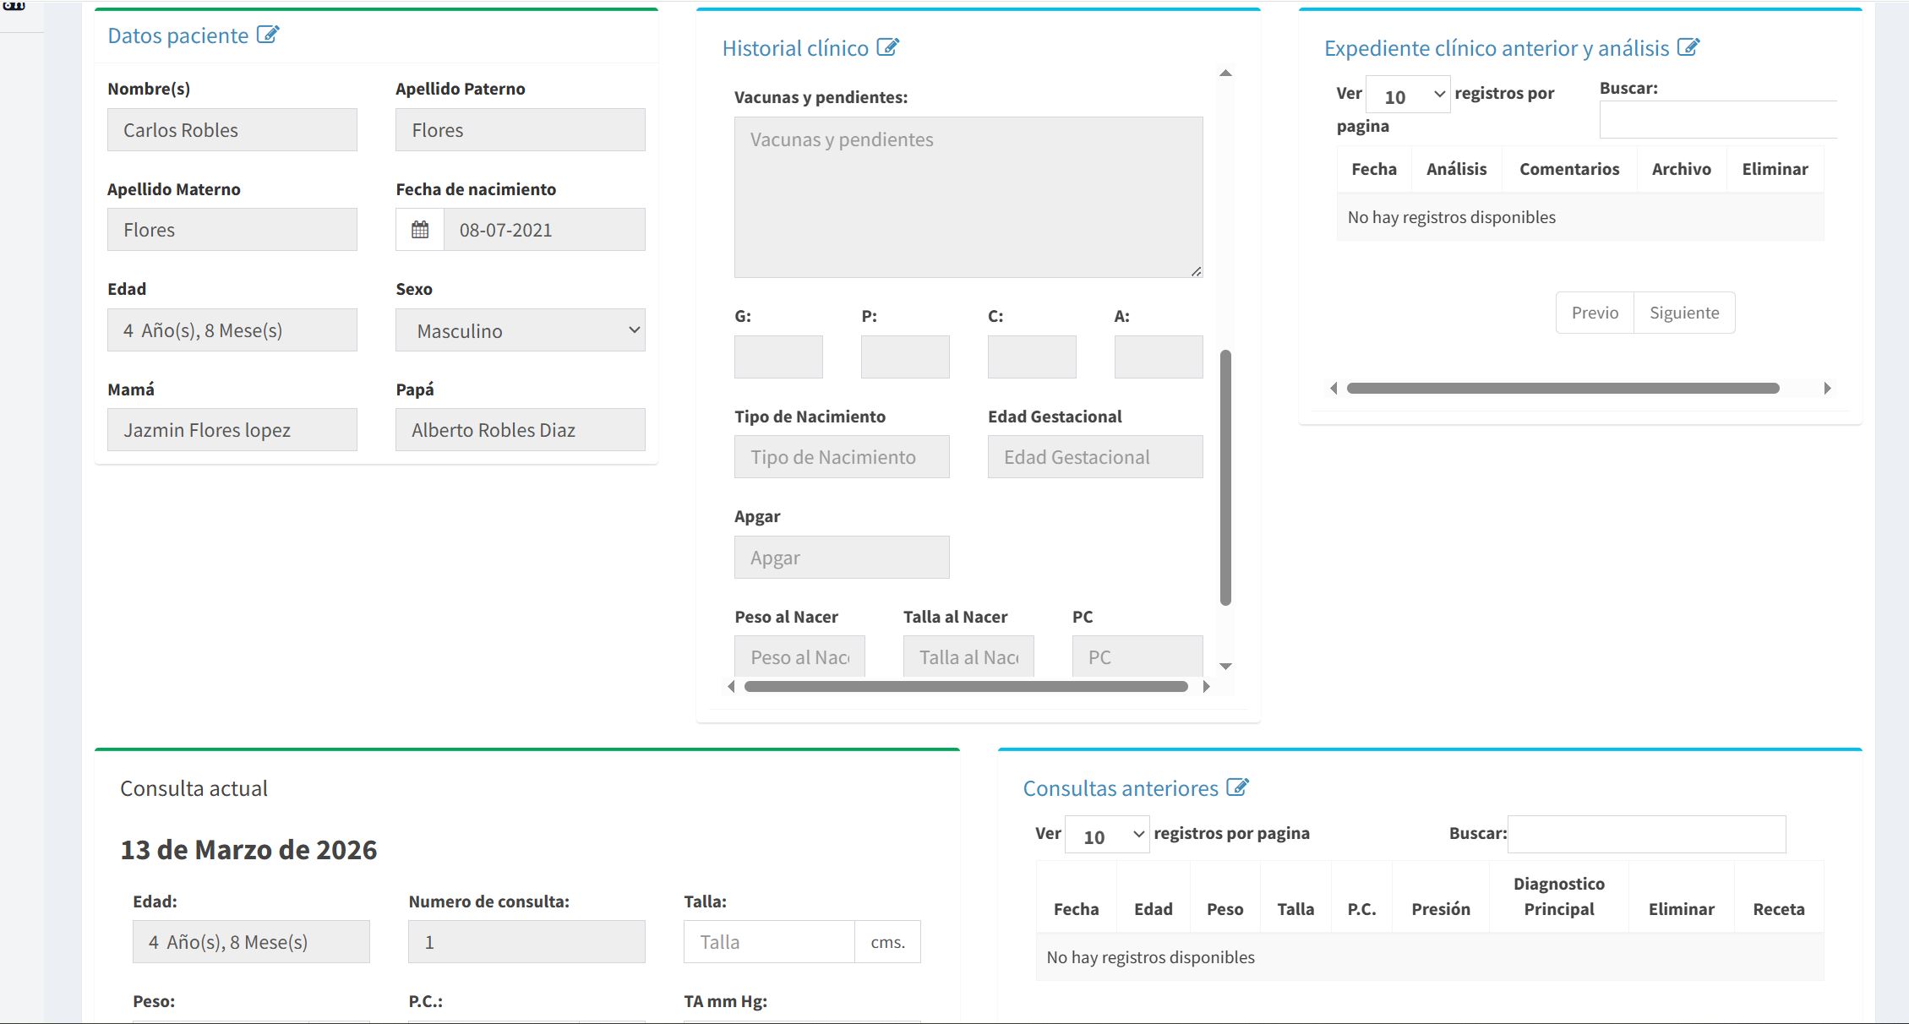Click the Historial clínico scroll-down arrow
1909x1024 pixels.
click(x=1225, y=667)
